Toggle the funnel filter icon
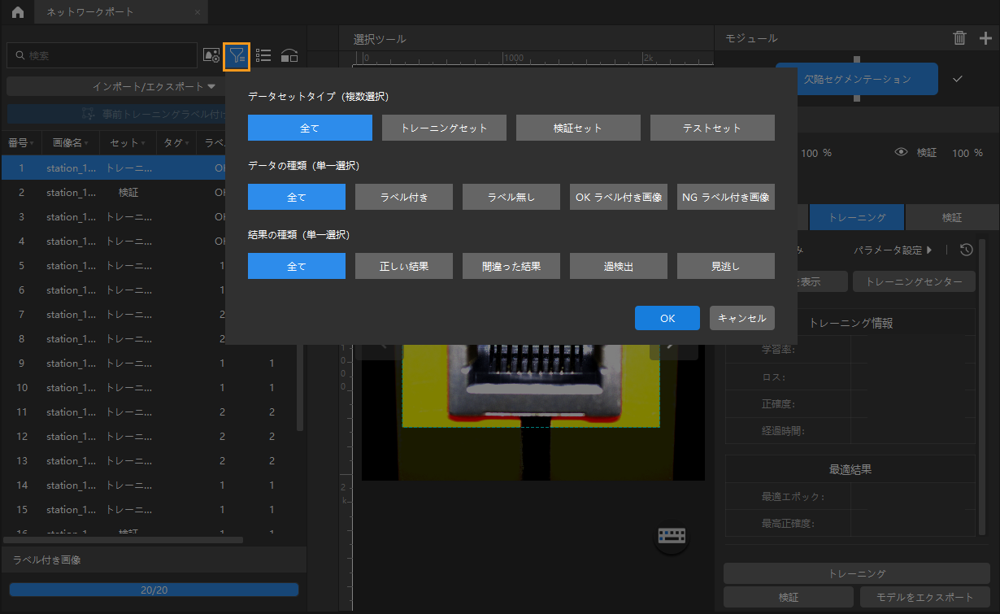The width and height of the screenshot is (1000, 614). tap(237, 55)
